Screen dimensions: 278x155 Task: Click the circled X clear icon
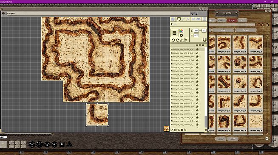(181, 35)
